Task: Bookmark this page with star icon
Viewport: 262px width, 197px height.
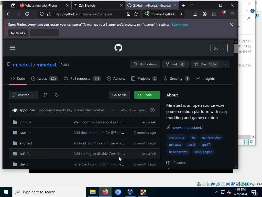Action: click(x=136, y=14)
